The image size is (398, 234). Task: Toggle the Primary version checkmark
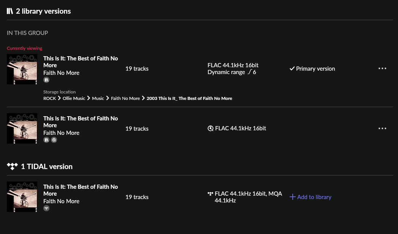click(x=292, y=69)
